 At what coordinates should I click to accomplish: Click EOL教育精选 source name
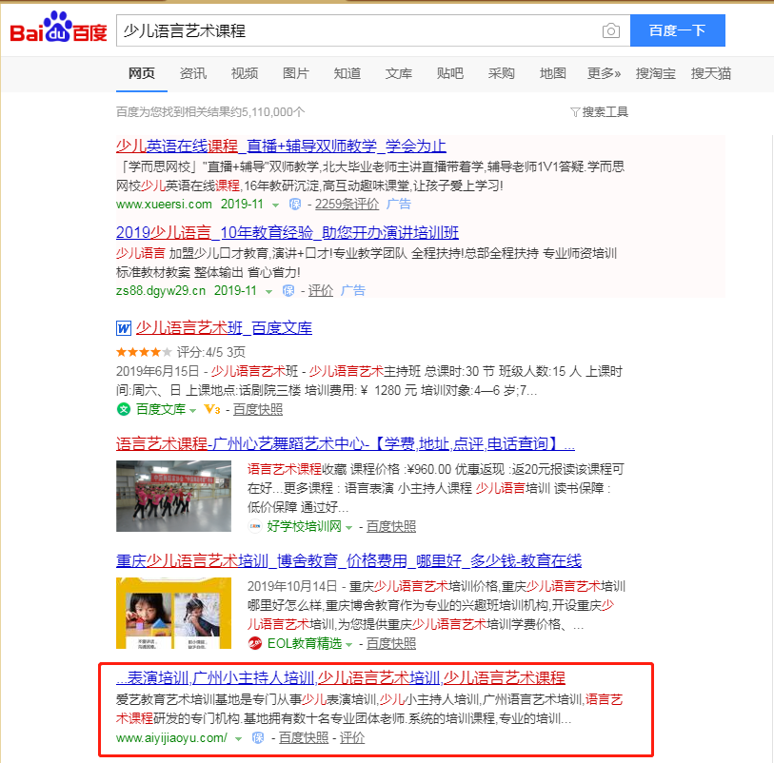coord(304,644)
